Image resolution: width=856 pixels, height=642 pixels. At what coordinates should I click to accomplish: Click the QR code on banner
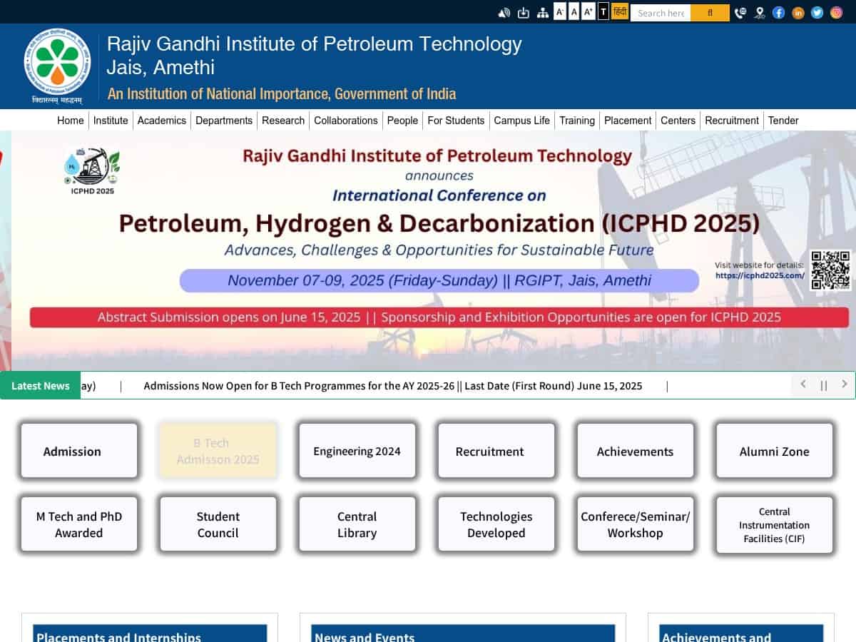coord(830,270)
